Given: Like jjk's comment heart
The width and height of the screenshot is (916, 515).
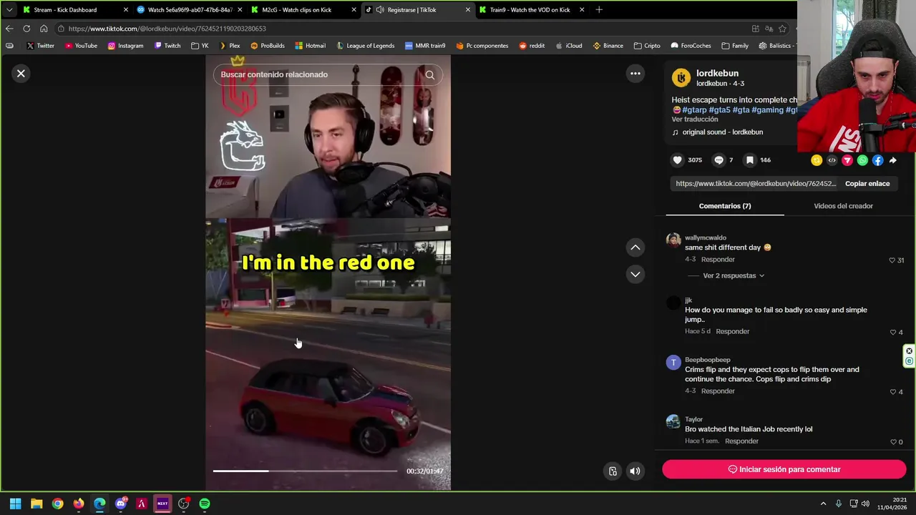Looking at the screenshot, I should pyautogui.click(x=892, y=333).
